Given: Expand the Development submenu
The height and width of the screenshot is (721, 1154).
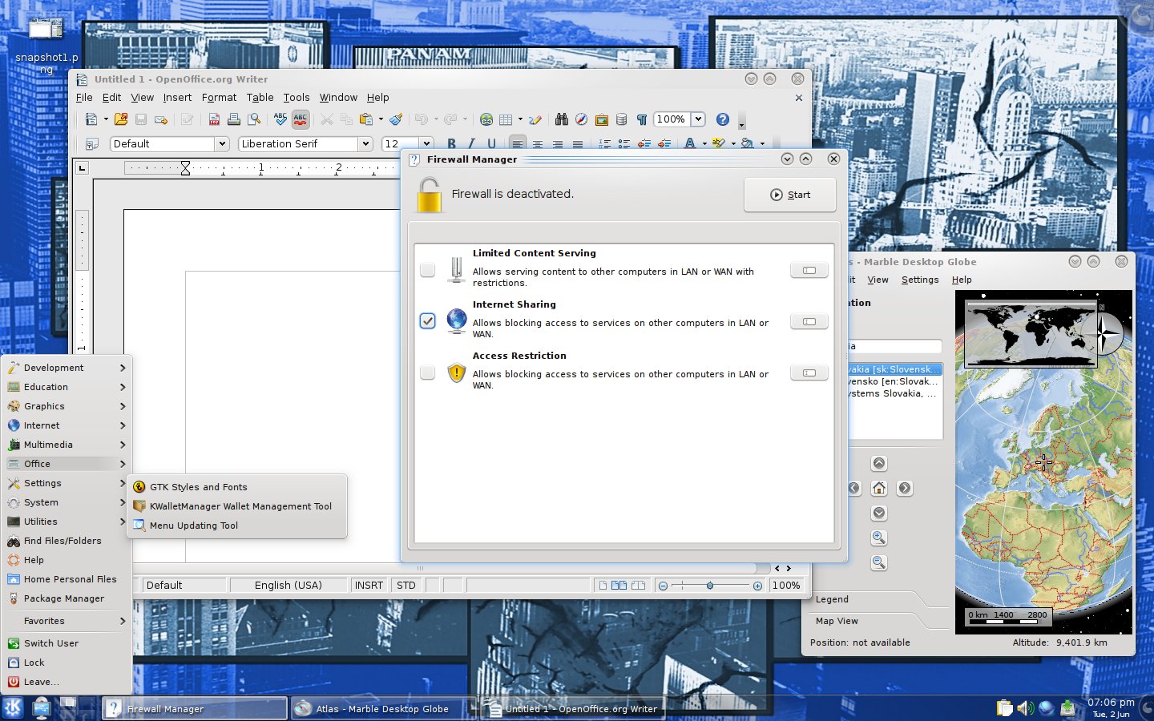Looking at the screenshot, I should (x=67, y=368).
